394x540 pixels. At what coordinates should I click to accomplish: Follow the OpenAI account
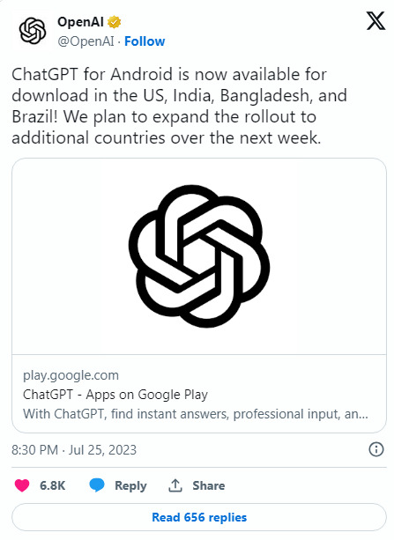(x=145, y=41)
